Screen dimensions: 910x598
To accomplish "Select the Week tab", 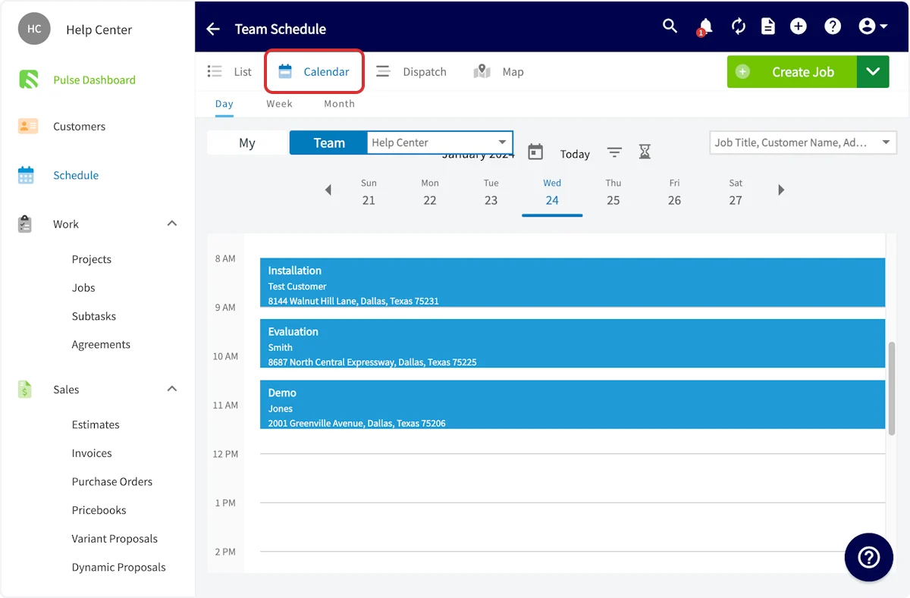I will [x=279, y=104].
